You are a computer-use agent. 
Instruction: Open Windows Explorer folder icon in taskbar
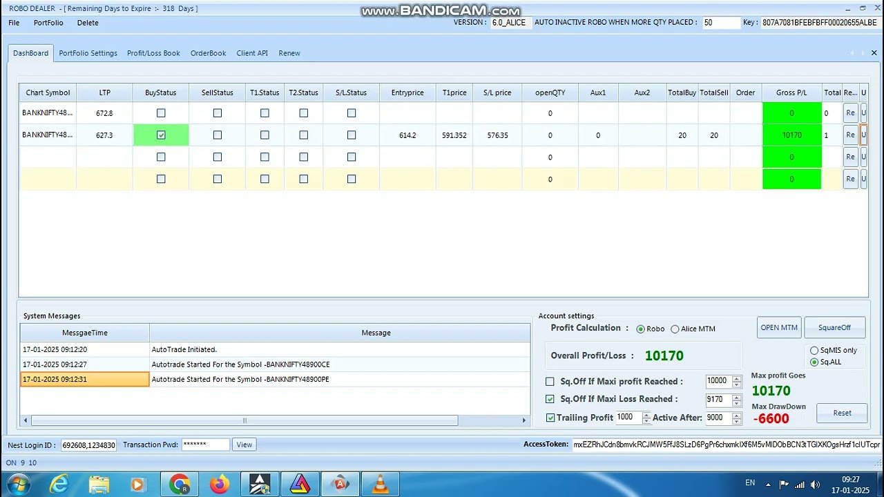(99, 485)
